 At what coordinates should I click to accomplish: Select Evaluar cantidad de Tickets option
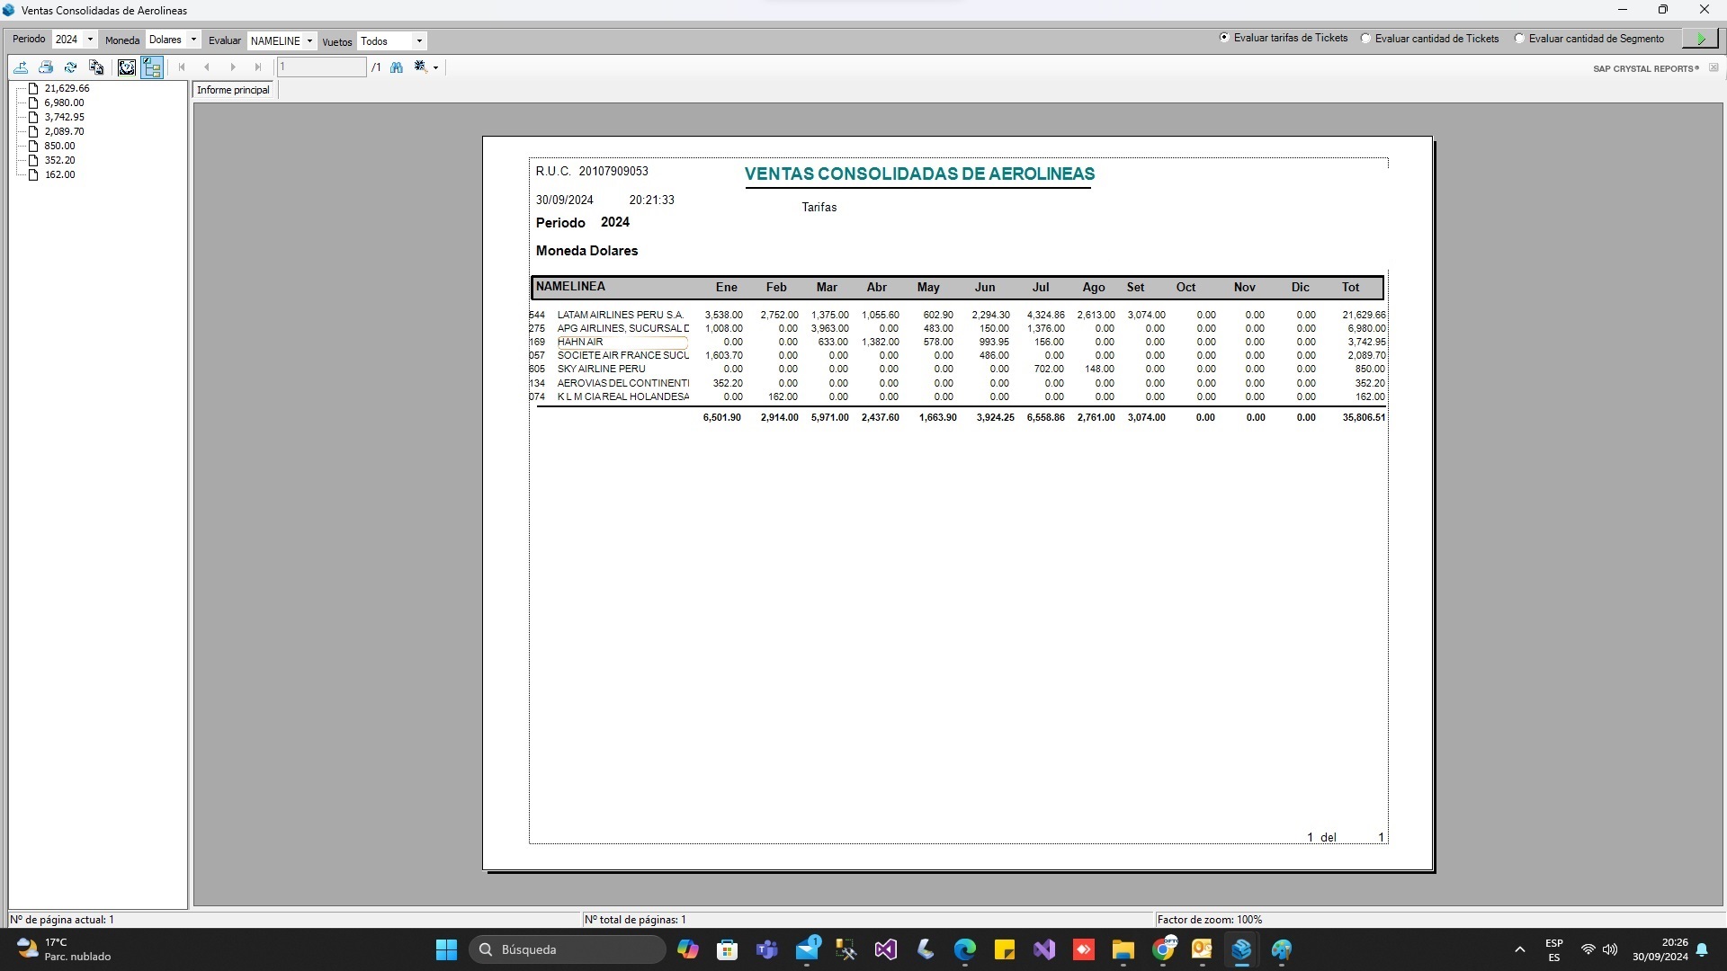coord(1366,39)
